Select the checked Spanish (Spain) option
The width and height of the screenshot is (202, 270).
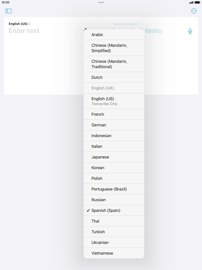114,210
